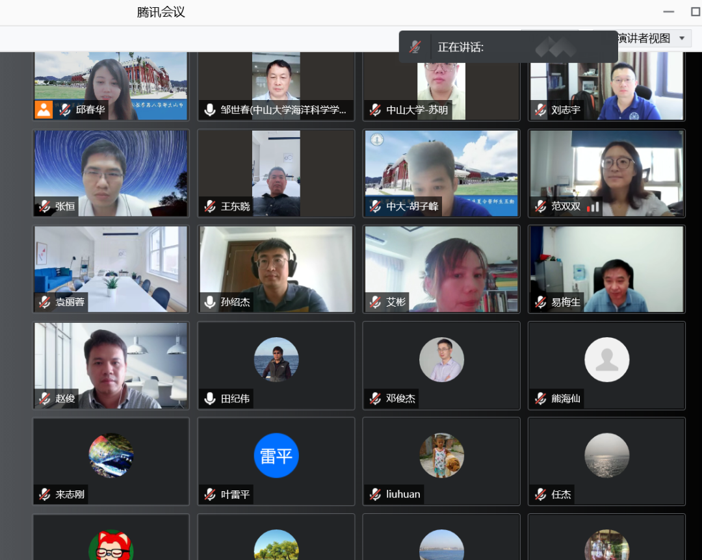Click the name label 中山大学-苏明
Screen dimensions: 702x560
click(x=417, y=110)
